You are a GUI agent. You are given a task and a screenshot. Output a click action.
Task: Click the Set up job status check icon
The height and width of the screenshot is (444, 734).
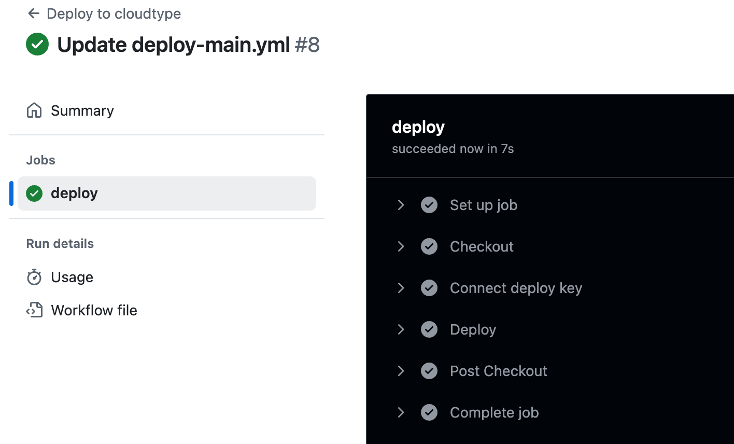(429, 205)
